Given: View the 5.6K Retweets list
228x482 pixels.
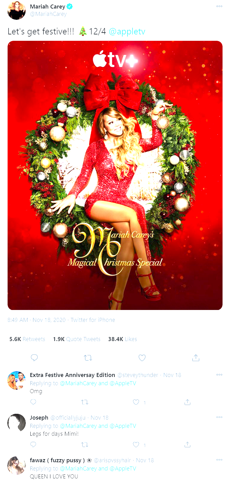Looking at the screenshot, I should click(27, 339).
